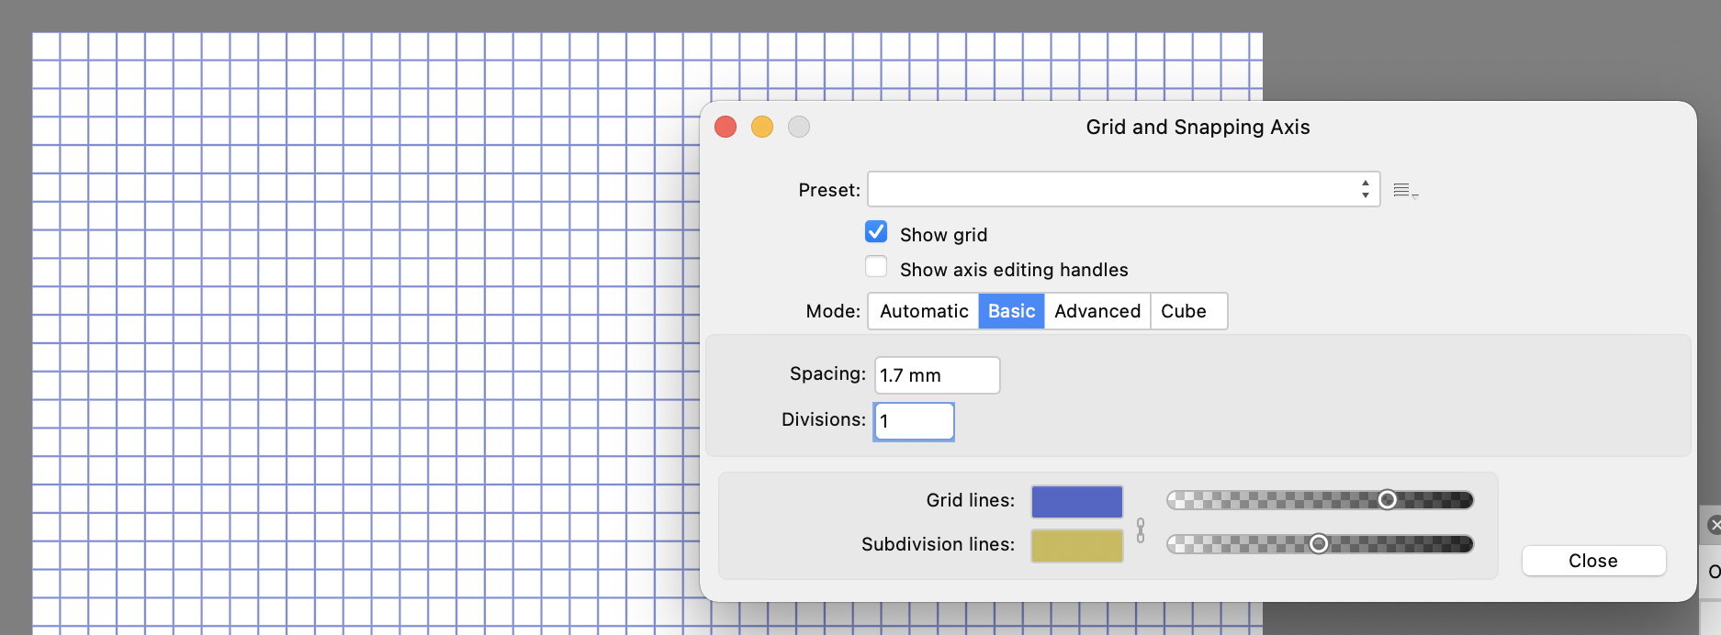Uncheck the Show grid checkbox
1721x635 pixels.
click(876, 231)
